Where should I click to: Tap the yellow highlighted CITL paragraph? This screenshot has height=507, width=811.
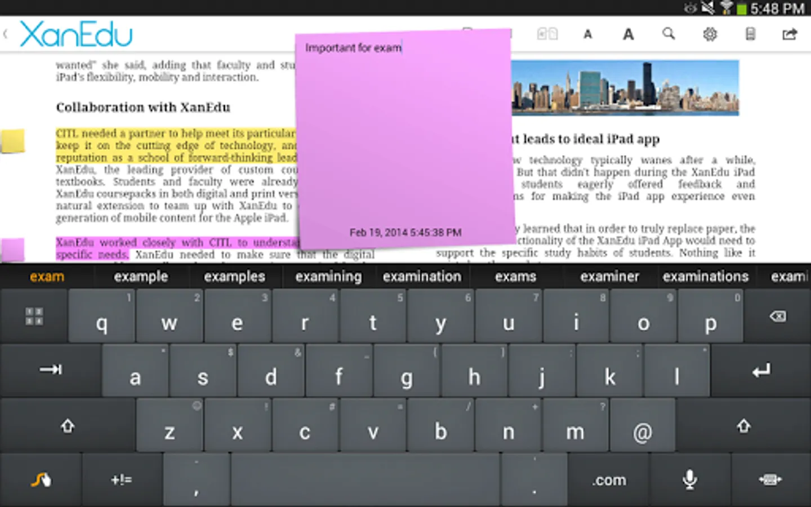(176, 145)
